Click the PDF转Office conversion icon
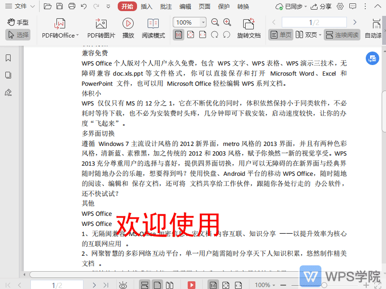 [60, 24]
